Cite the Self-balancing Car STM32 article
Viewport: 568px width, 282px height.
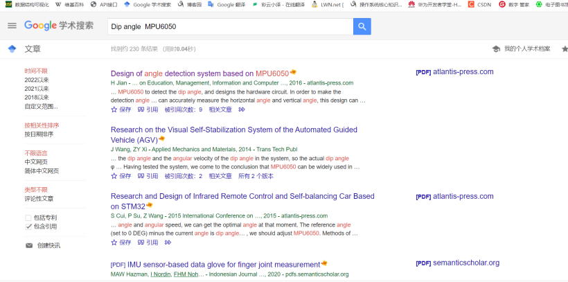pos(148,243)
